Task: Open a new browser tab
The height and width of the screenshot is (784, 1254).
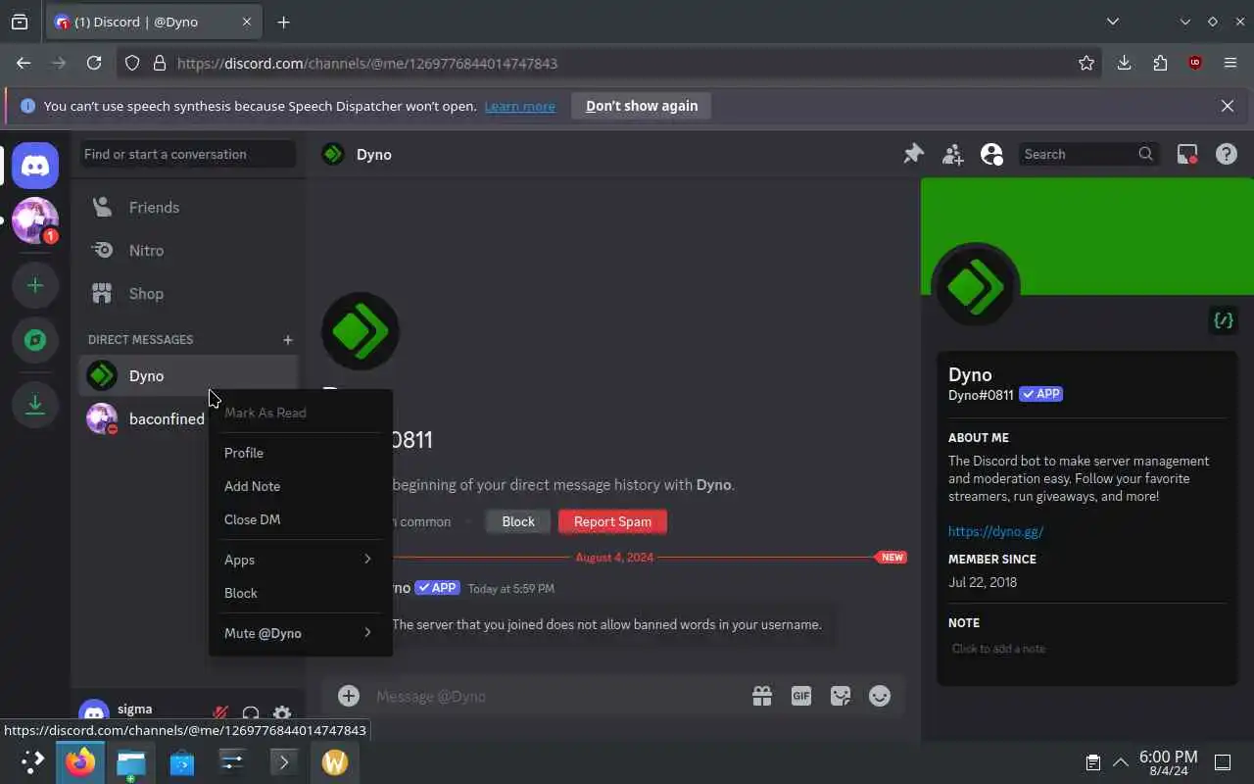Action: point(283,22)
